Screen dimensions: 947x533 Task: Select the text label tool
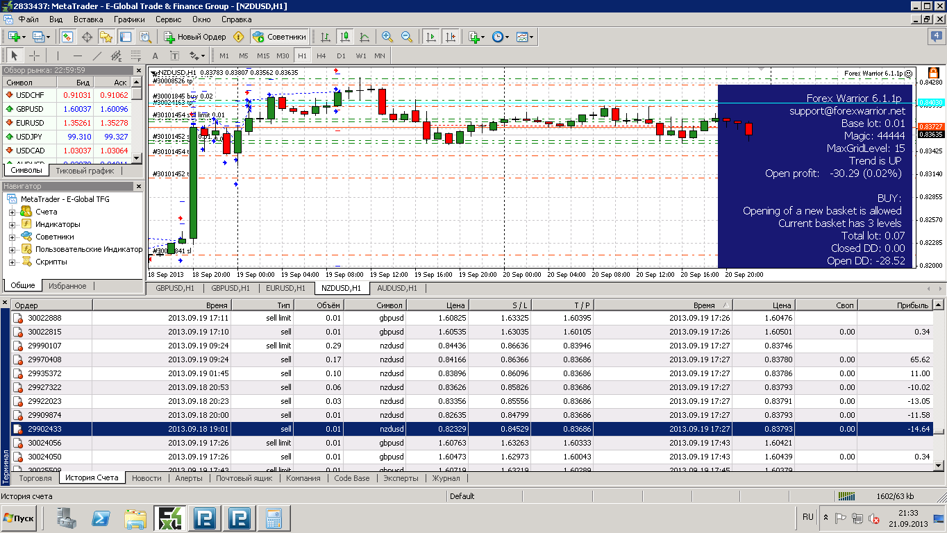174,56
